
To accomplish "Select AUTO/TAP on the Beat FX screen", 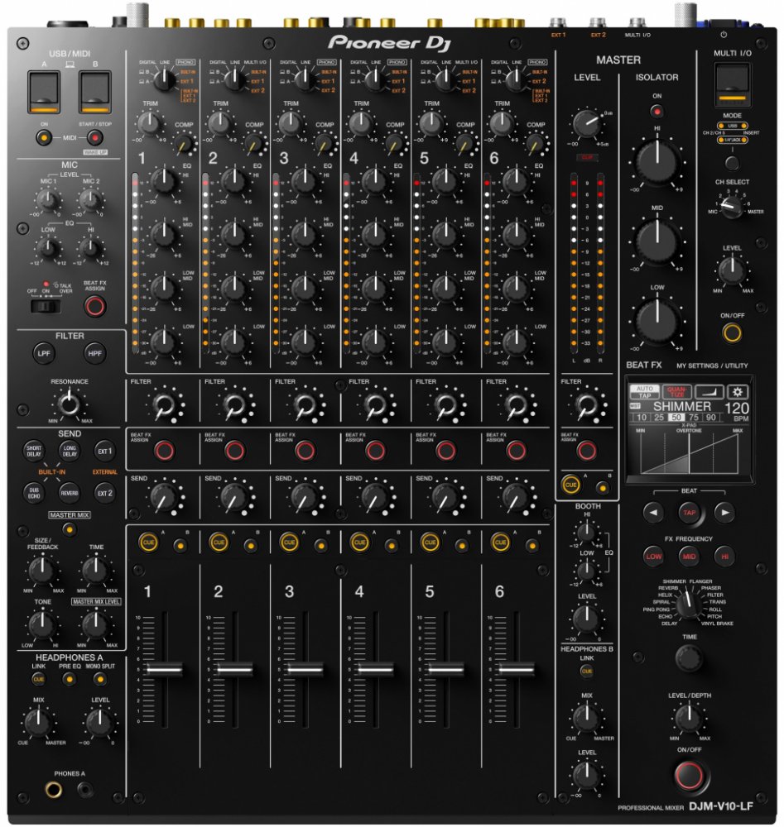I will [643, 391].
